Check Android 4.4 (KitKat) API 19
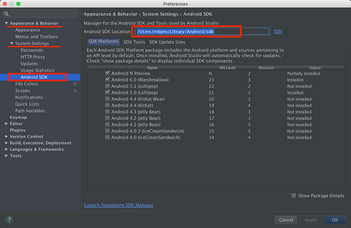 click(107, 105)
